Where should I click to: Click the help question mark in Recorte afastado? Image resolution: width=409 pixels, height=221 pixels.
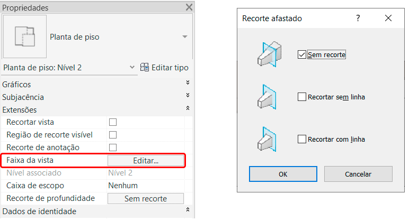(358, 18)
